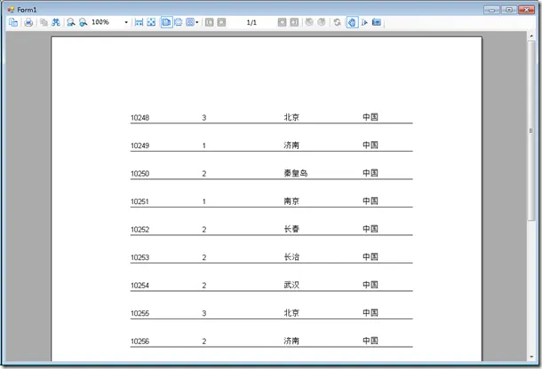The width and height of the screenshot is (542, 369).
Task: Click the history Backward icon
Action: coord(309,22)
